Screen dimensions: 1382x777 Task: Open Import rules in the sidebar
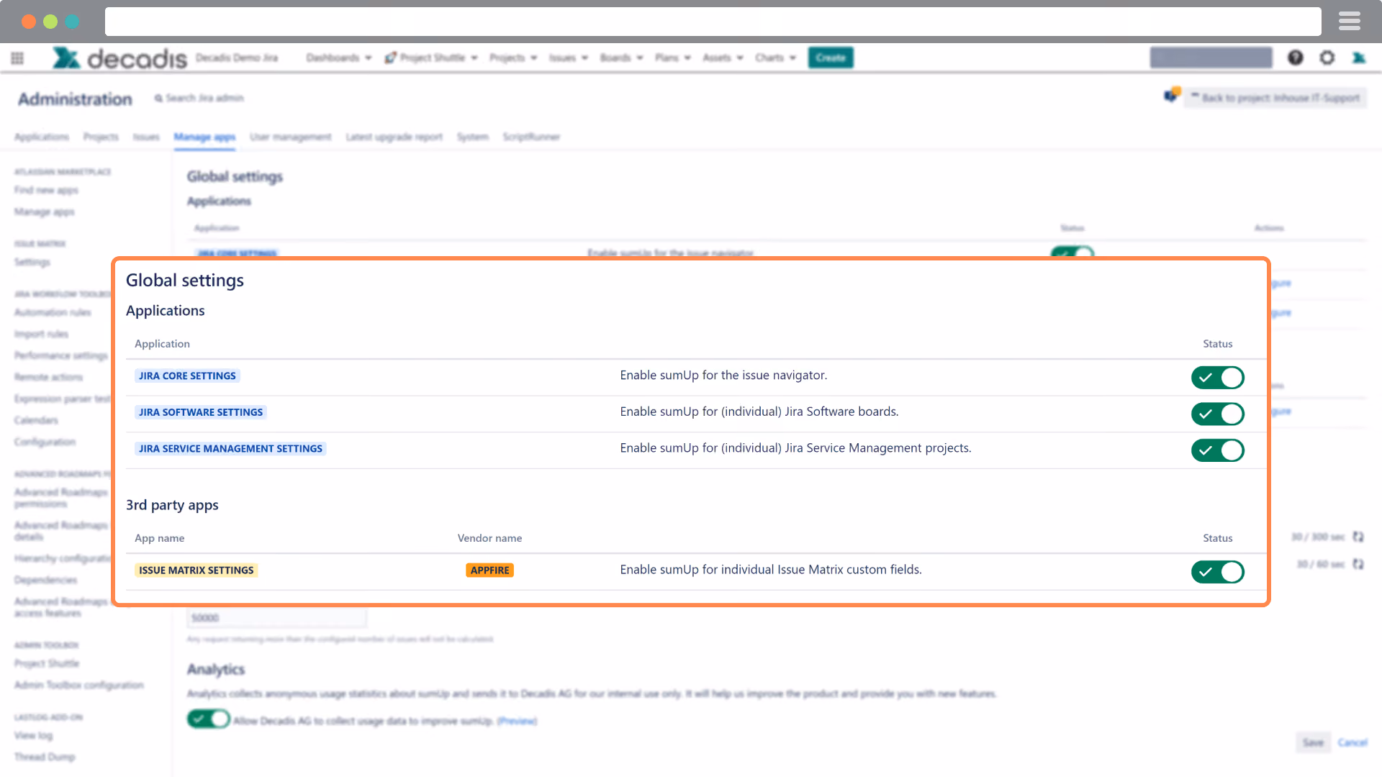pyautogui.click(x=41, y=334)
